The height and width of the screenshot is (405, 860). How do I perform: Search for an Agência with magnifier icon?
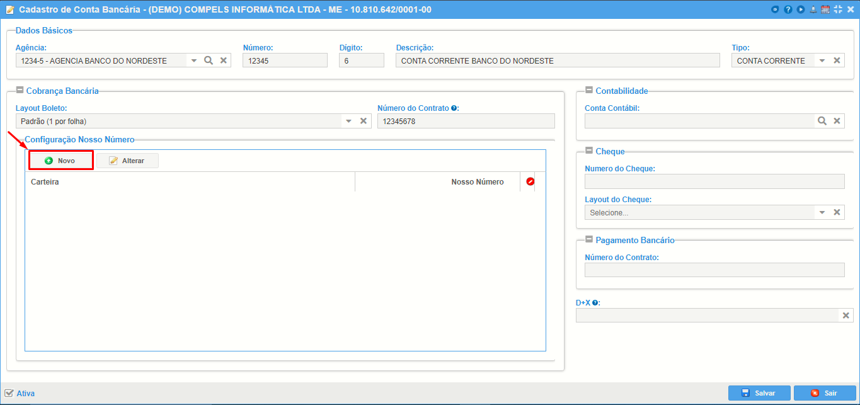click(x=209, y=60)
